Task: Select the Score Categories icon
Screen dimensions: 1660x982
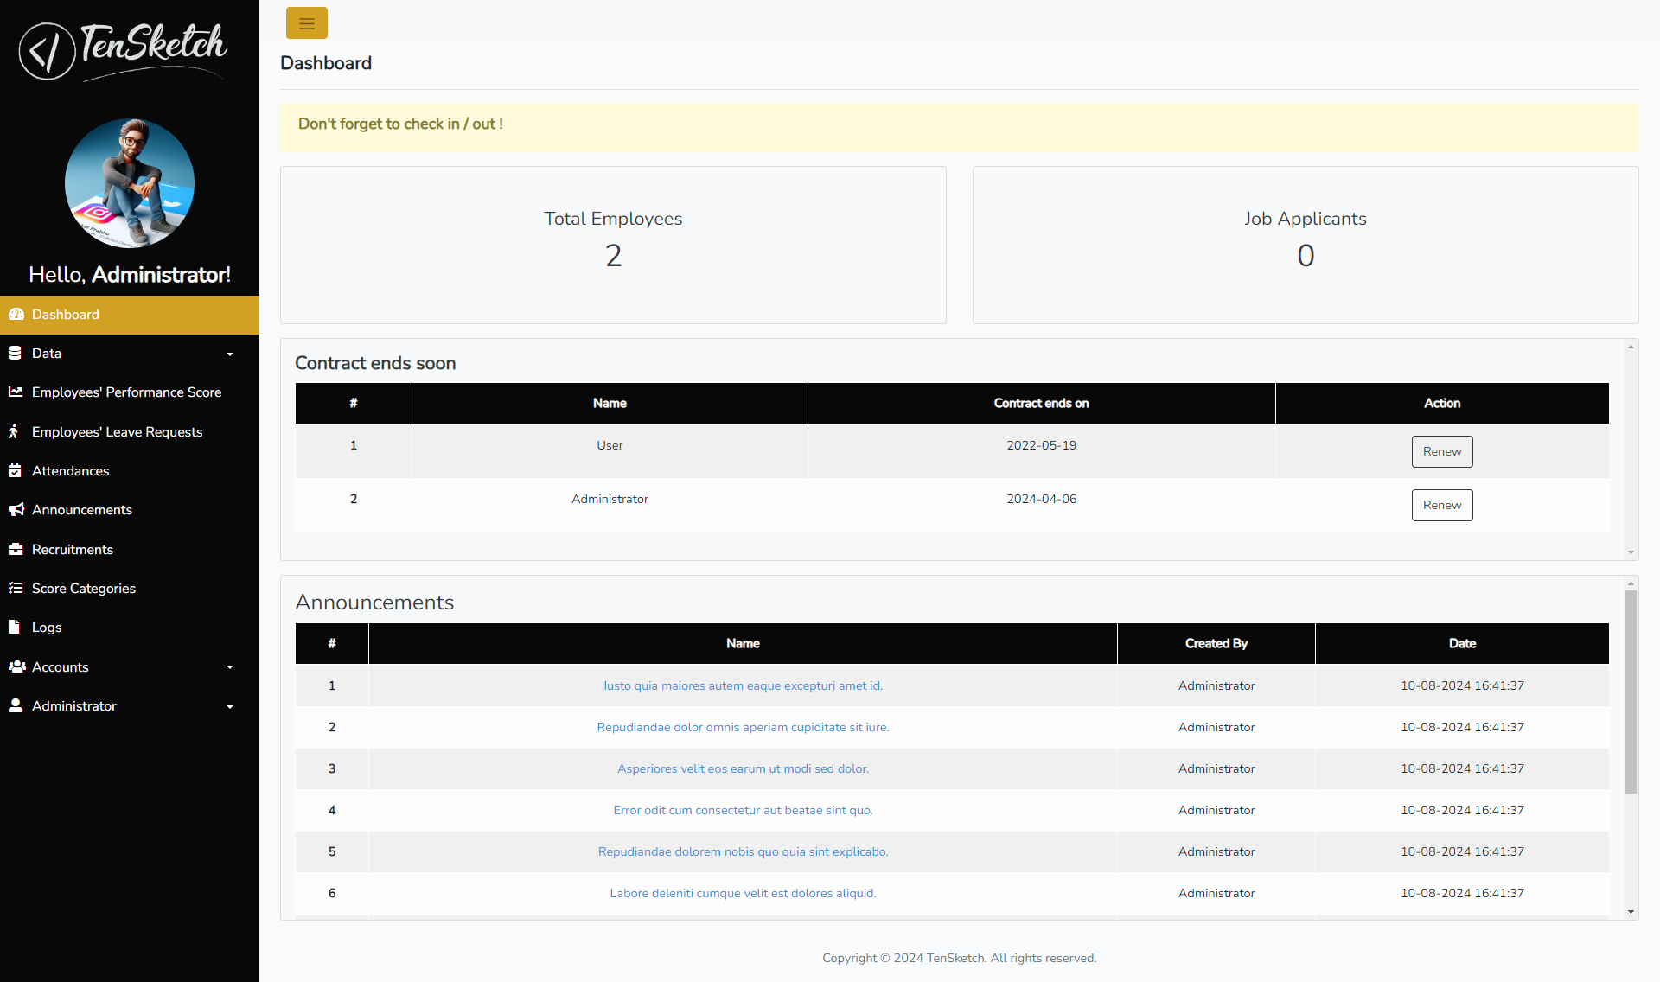Action: [16, 588]
